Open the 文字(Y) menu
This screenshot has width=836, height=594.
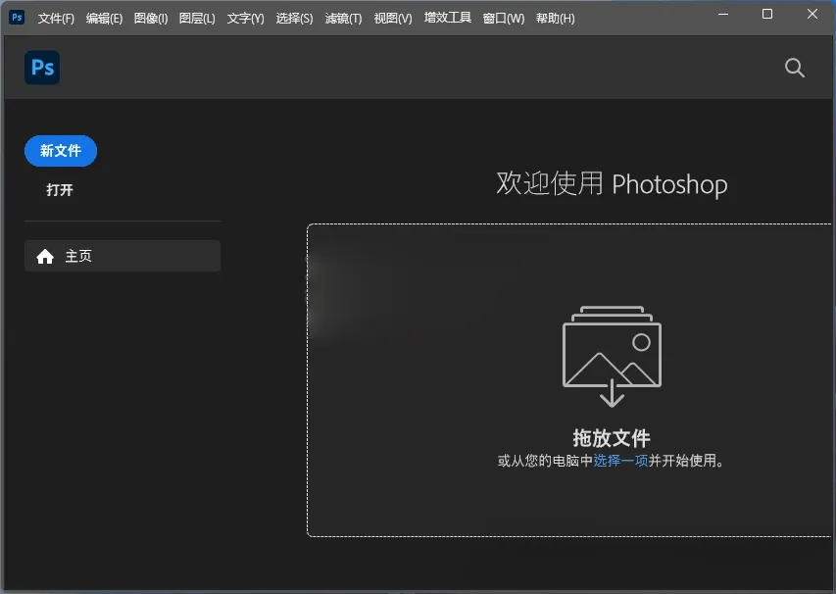pos(245,18)
